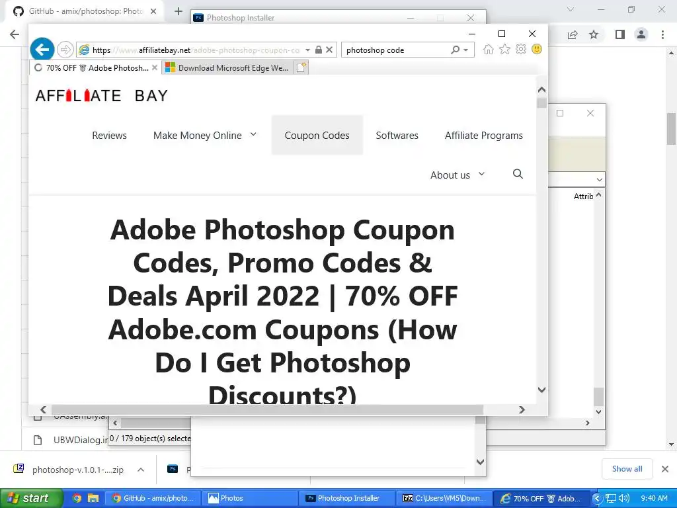Click the Internet Explorer forward arrow button

(x=65, y=50)
